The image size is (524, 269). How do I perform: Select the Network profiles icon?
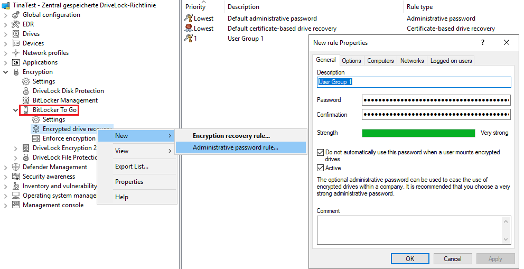click(x=16, y=53)
